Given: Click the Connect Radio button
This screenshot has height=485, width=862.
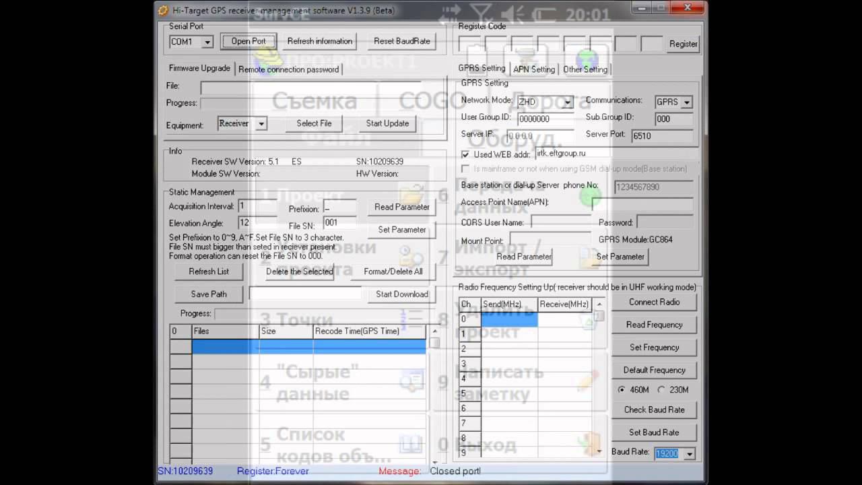Looking at the screenshot, I should [654, 302].
